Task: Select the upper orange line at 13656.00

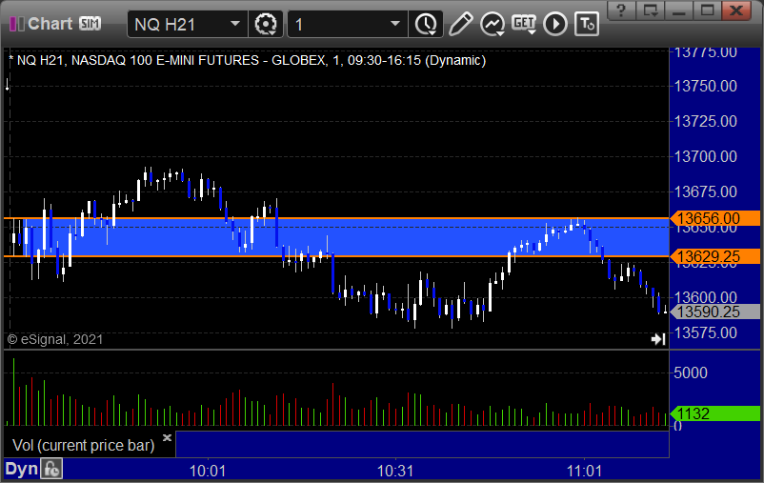Action: coord(336,218)
